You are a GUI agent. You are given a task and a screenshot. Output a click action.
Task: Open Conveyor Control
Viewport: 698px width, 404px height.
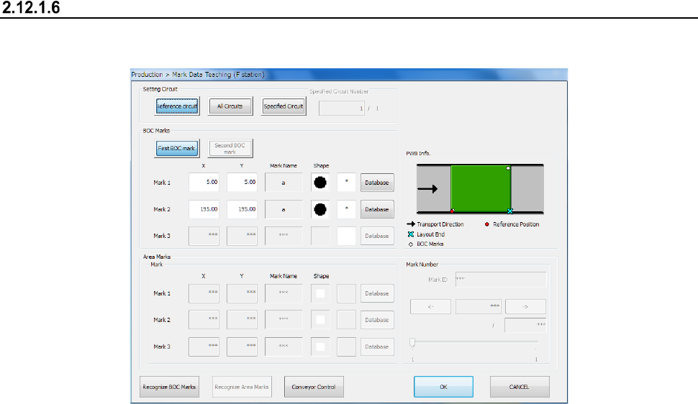[314, 387]
